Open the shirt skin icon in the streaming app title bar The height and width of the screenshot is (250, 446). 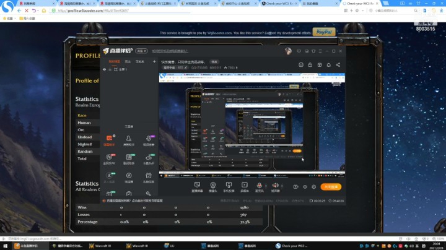[x=313, y=51]
